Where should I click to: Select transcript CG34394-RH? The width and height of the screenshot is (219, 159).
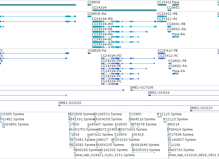pyautogui.click(x=102, y=24)
